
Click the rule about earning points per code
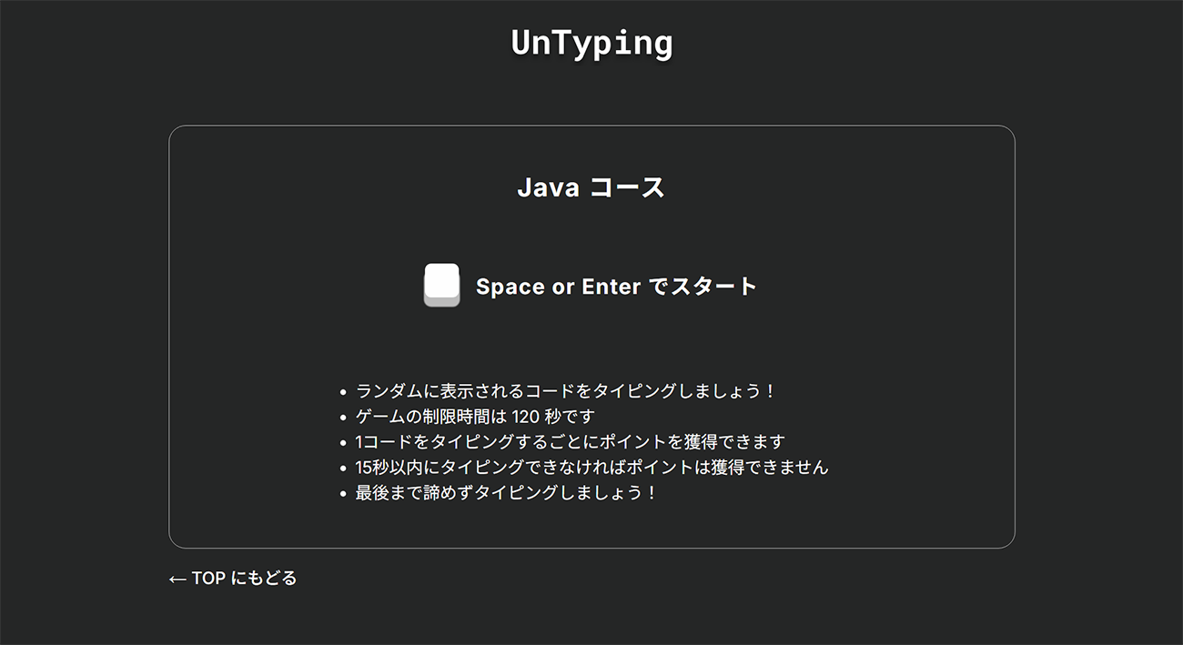572,441
